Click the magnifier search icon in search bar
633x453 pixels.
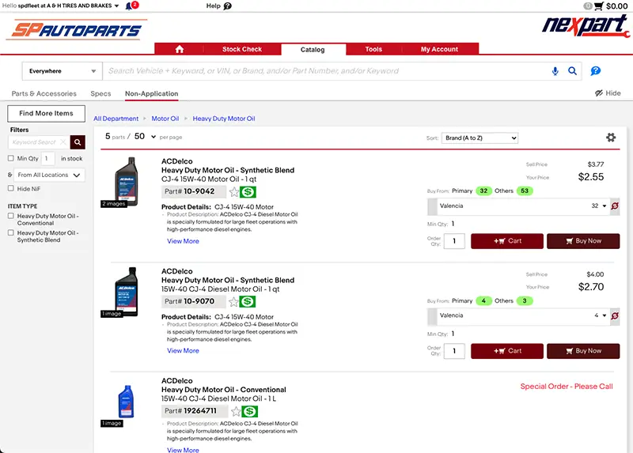[572, 71]
